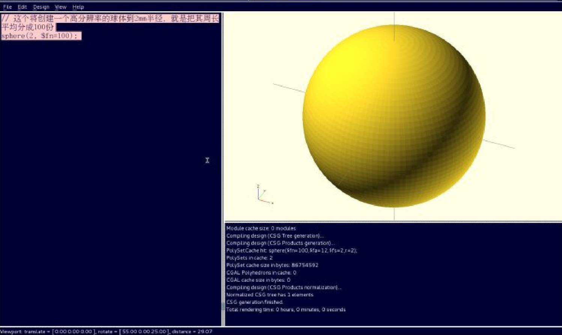This screenshot has width=562, height=335.
Task: Open the View menu
Action: (60, 7)
